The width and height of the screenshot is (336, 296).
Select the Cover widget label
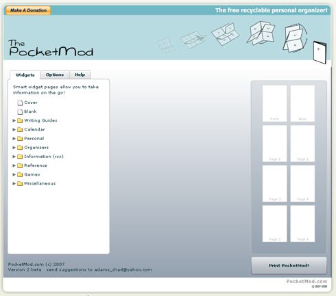click(31, 103)
